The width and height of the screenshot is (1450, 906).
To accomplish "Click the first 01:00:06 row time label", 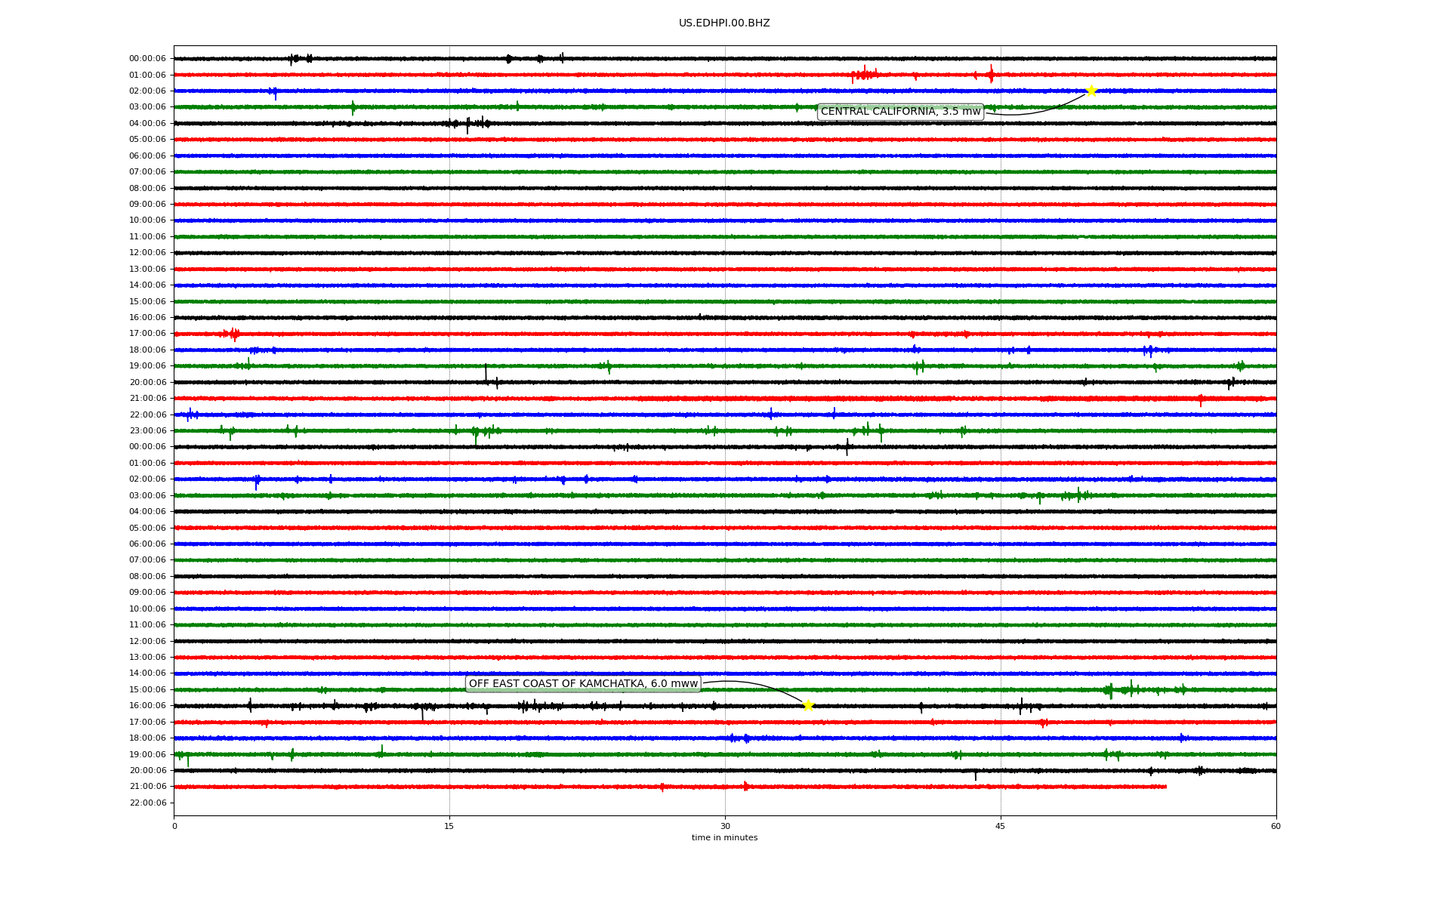I will pos(147,75).
